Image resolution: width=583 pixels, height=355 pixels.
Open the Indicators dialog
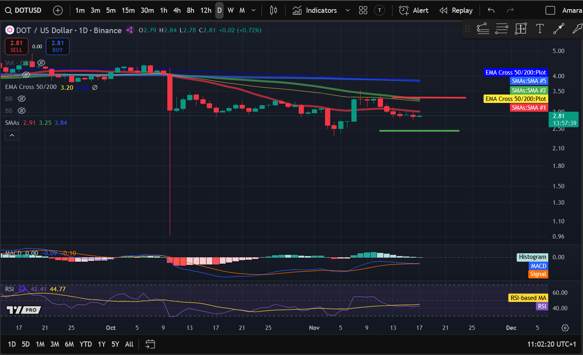point(315,10)
